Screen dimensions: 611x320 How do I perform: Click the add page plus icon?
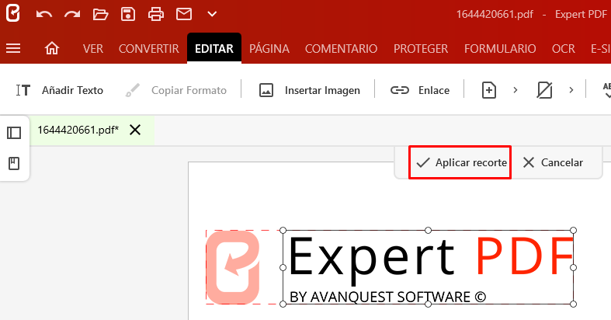coord(489,90)
